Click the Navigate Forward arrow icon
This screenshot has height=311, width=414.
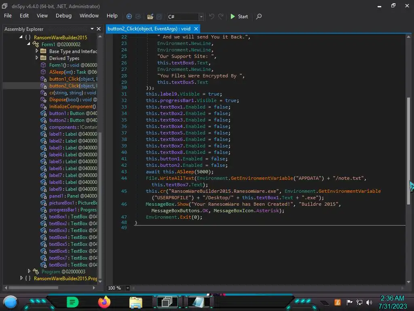click(138, 16)
